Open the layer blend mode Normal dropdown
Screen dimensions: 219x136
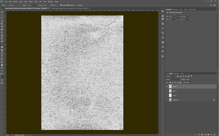tap(173, 79)
